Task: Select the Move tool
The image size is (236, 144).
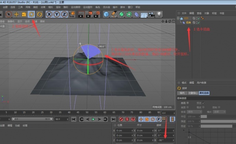Action: pos(16,14)
